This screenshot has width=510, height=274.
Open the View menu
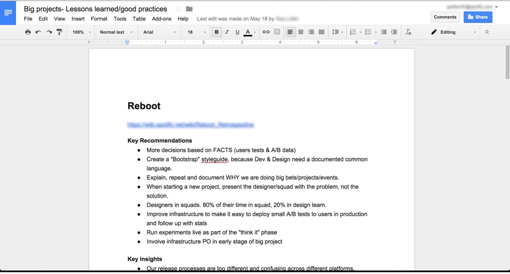[x=60, y=19]
